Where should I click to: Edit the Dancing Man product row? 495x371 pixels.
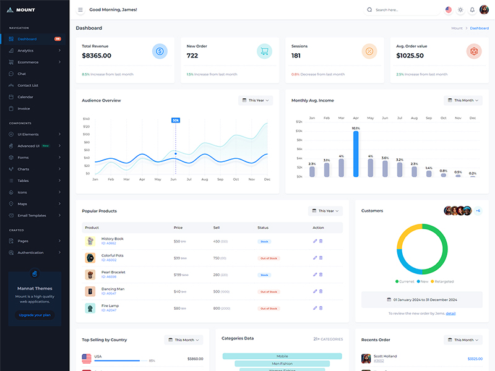point(315,291)
